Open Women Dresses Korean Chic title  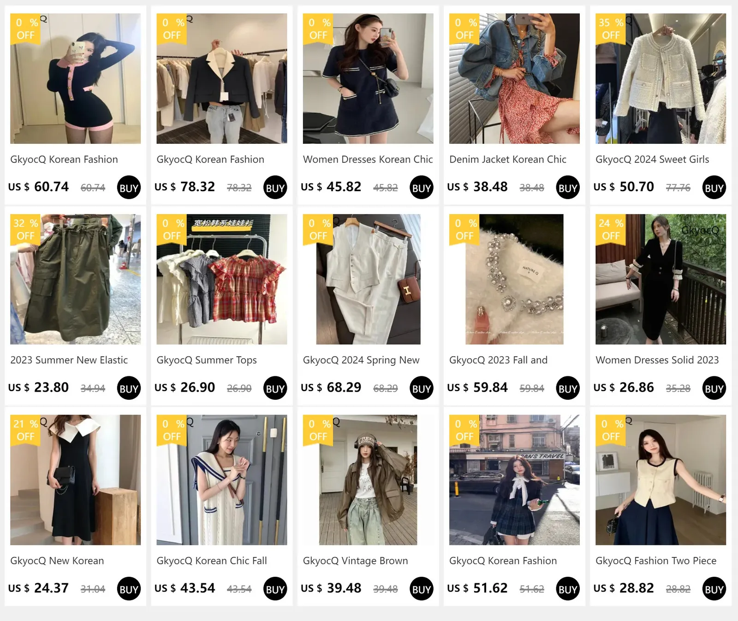coord(368,159)
